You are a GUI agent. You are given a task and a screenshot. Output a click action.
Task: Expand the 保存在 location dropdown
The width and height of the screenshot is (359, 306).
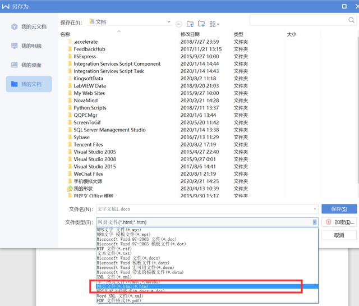[169, 22]
